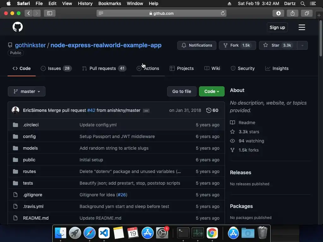The width and height of the screenshot is (323, 242).
Task: Open the README.md file
Action: pyautogui.click(x=36, y=218)
